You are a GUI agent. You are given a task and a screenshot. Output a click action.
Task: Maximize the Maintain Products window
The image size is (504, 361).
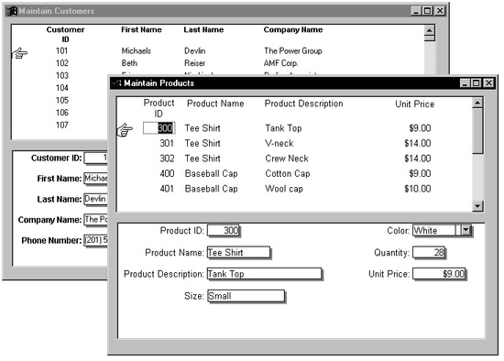pyautogui.click(x=476, y=83)
